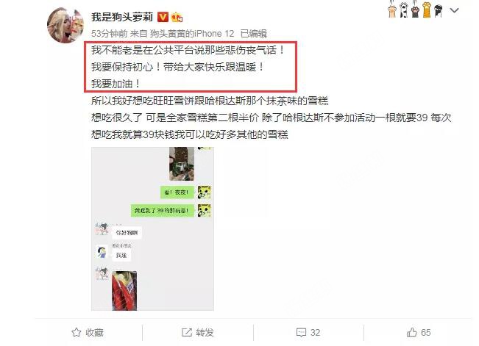Click the repost share icon

187,332
